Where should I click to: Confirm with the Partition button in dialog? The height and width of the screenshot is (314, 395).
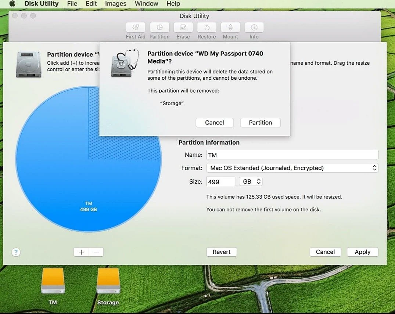[x=261, y=123]
